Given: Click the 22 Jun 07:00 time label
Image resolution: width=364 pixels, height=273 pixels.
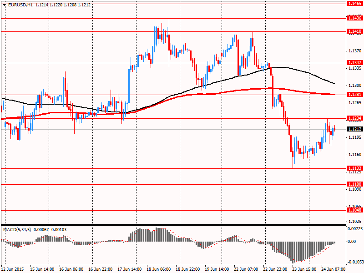Looking at the screenshot, I should (246, 269).
